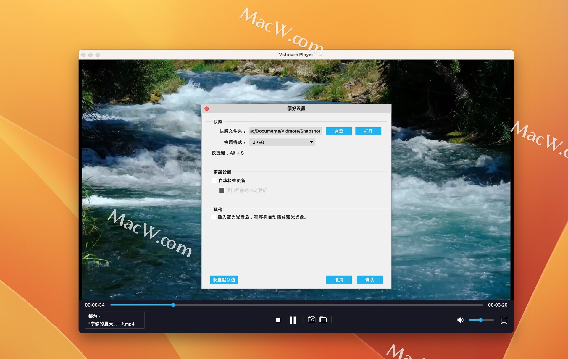
Task: Click the snapshot folder path field
Action: coord(286,131)
